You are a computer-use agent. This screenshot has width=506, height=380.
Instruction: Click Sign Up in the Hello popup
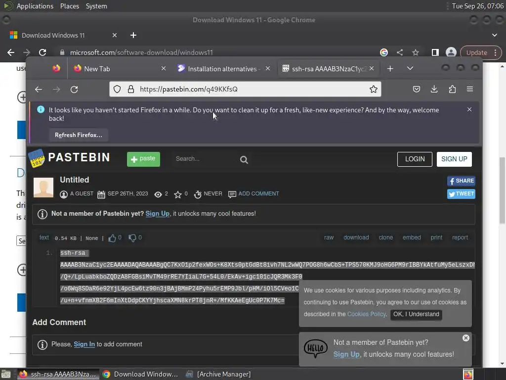click(x=346, y=354)
